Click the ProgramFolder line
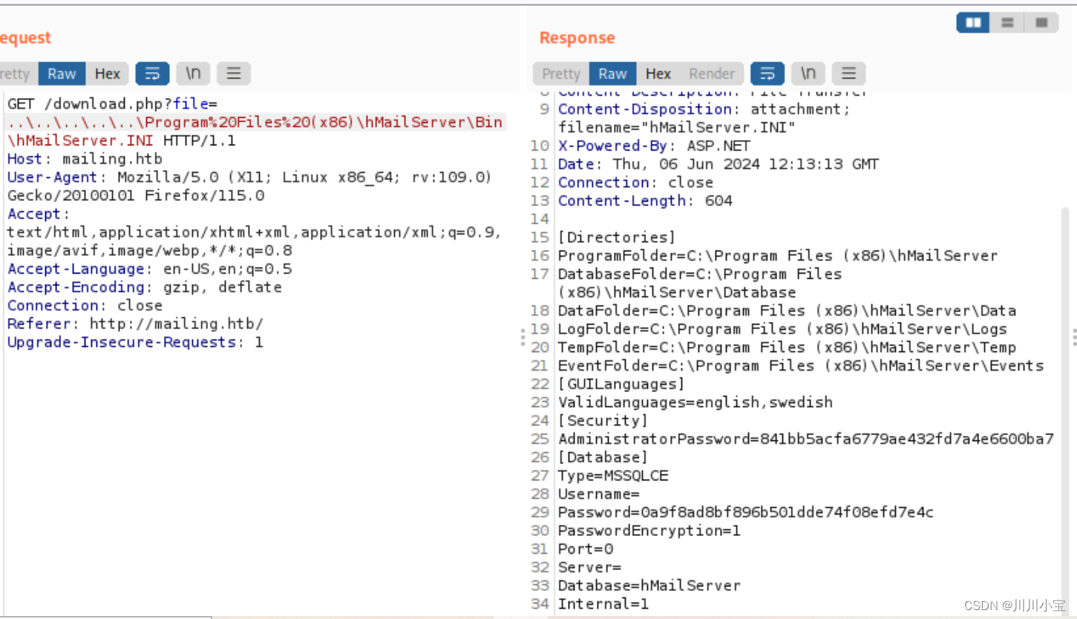This screenshot has width=1077, height=619. pyautogui.click(x=778, y=256)
